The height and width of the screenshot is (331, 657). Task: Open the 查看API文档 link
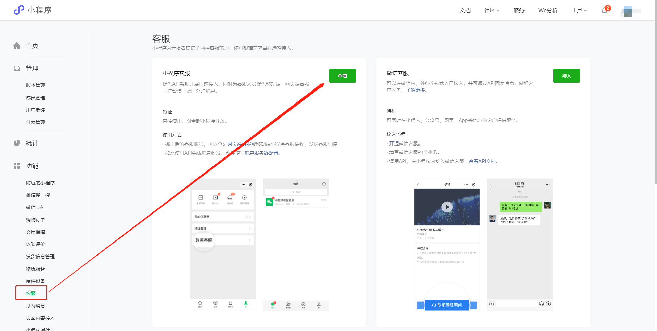[x=482, y=161]
